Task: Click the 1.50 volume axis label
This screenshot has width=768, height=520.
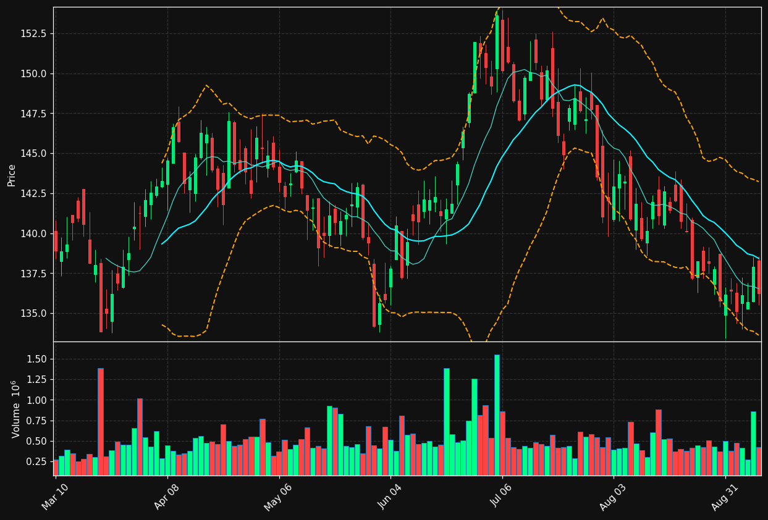Action: 36,359
